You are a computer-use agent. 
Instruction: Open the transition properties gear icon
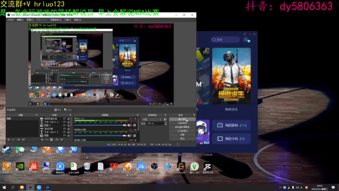click(x=165, y=119)
